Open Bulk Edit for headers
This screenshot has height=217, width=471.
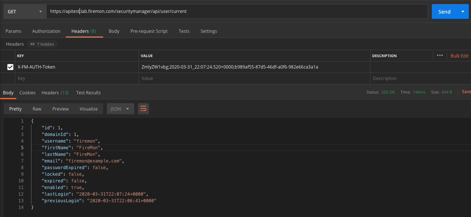click(x=460, y=56)
